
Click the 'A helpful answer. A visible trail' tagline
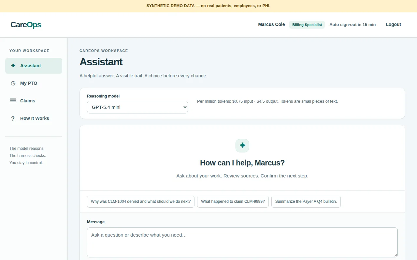(x=143, y=76)
